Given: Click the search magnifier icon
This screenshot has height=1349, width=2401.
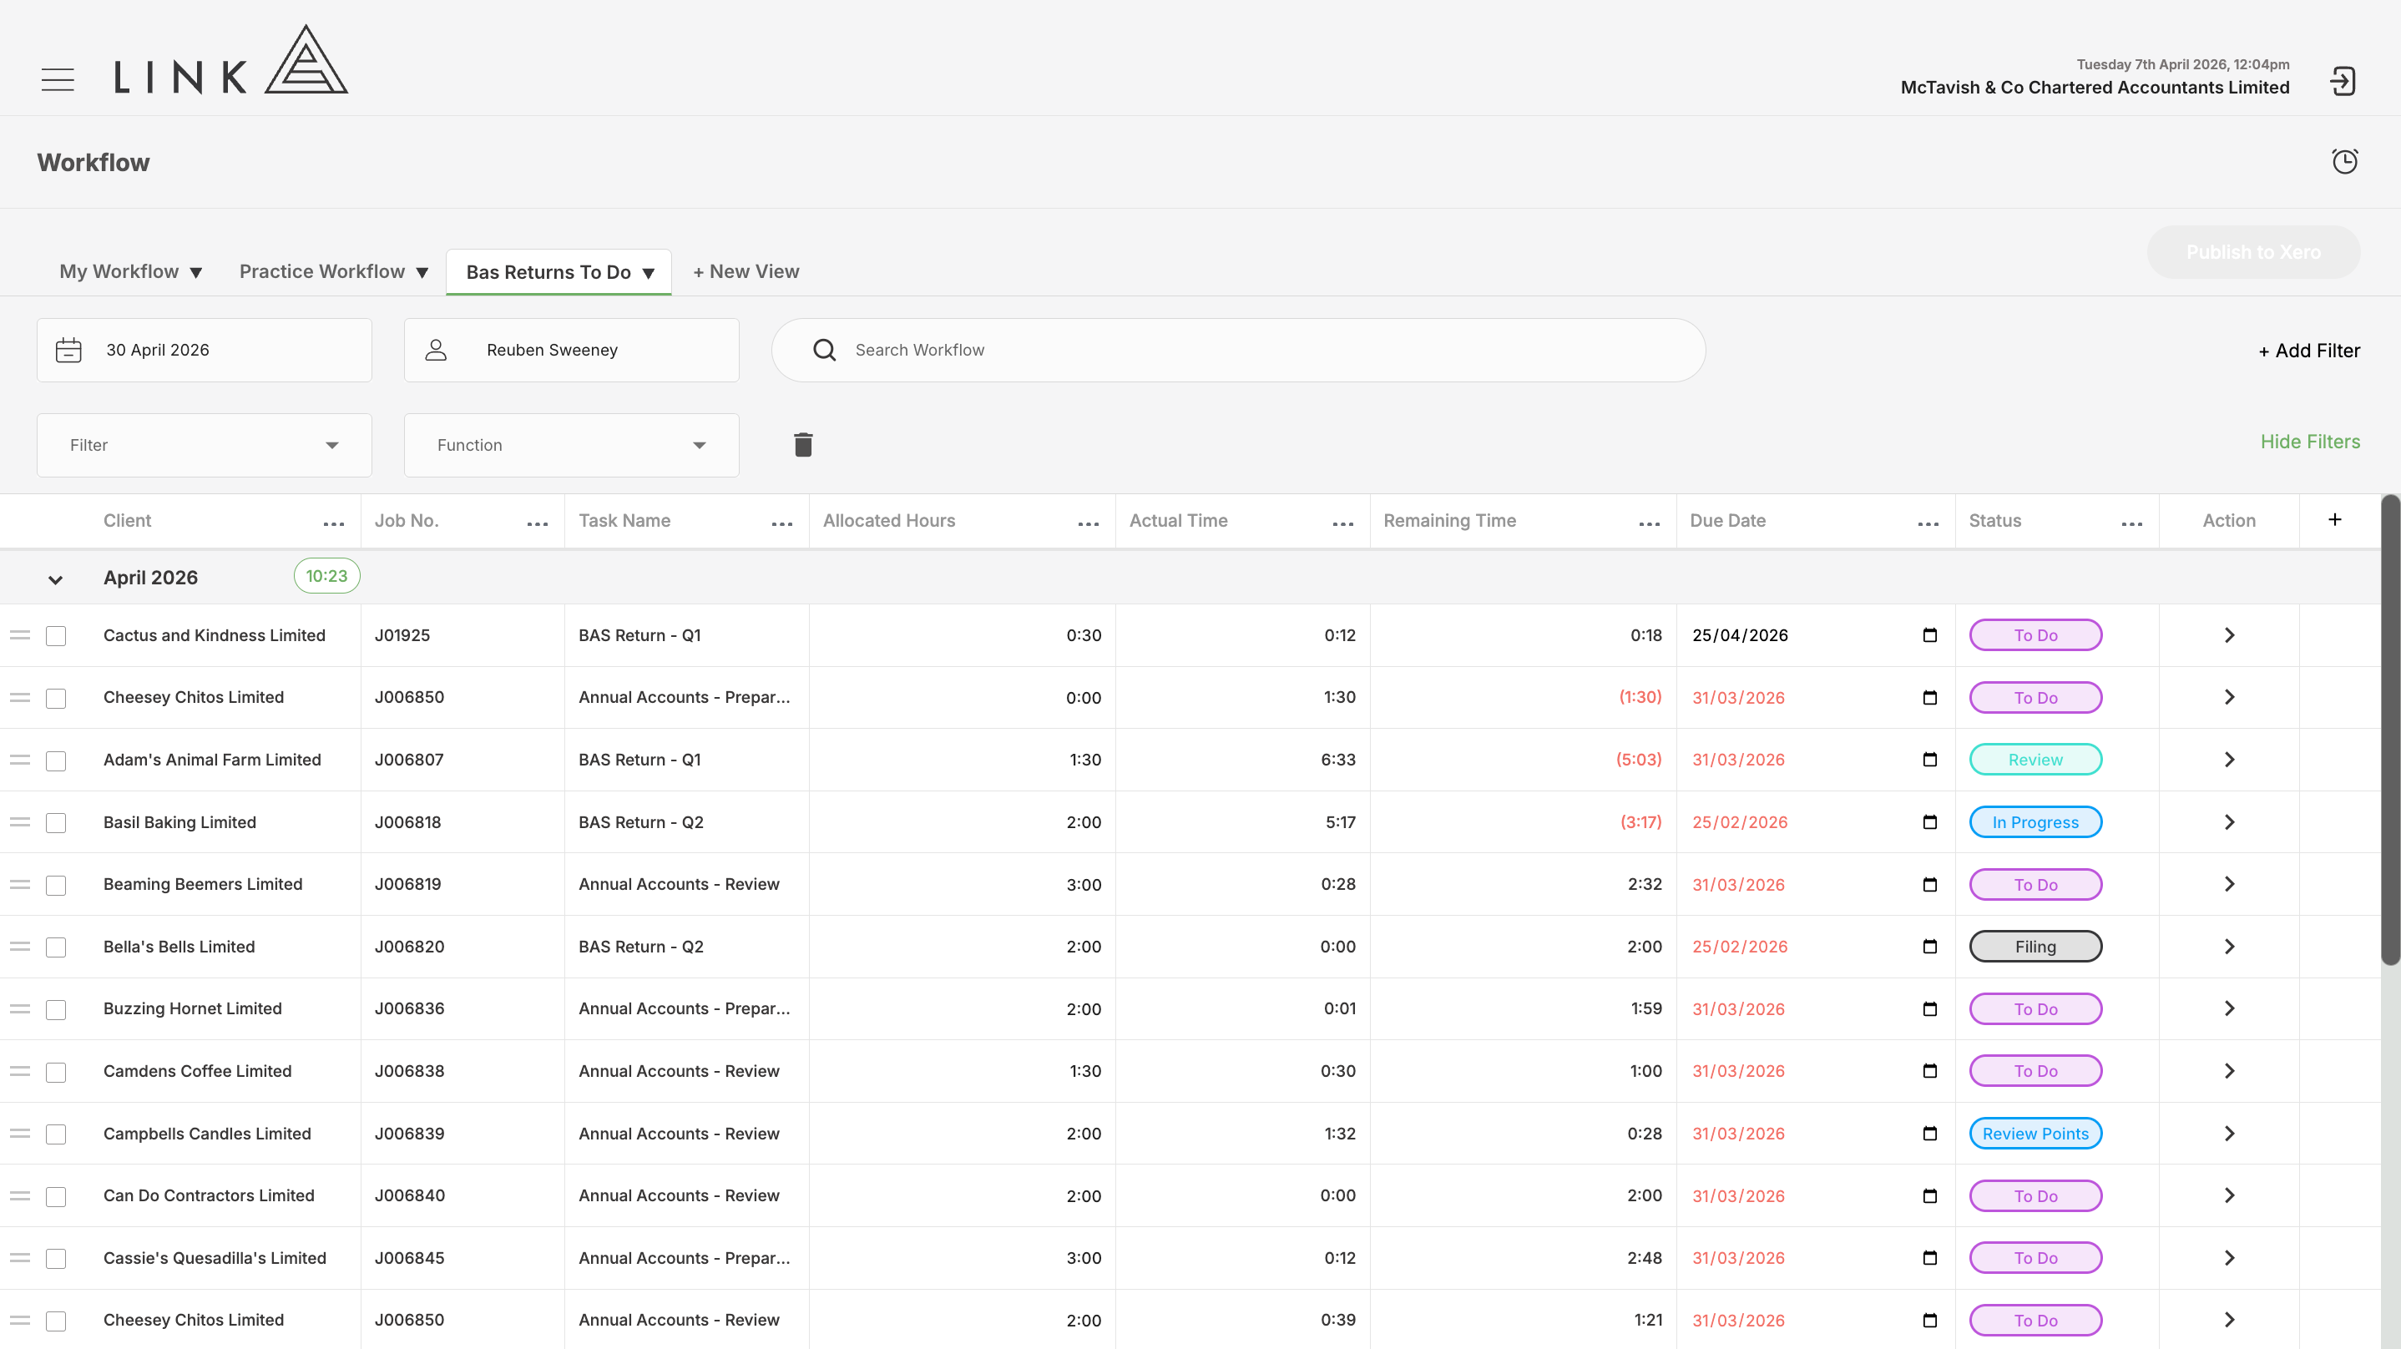Looking at the screenshot, I should coord(824,350).
